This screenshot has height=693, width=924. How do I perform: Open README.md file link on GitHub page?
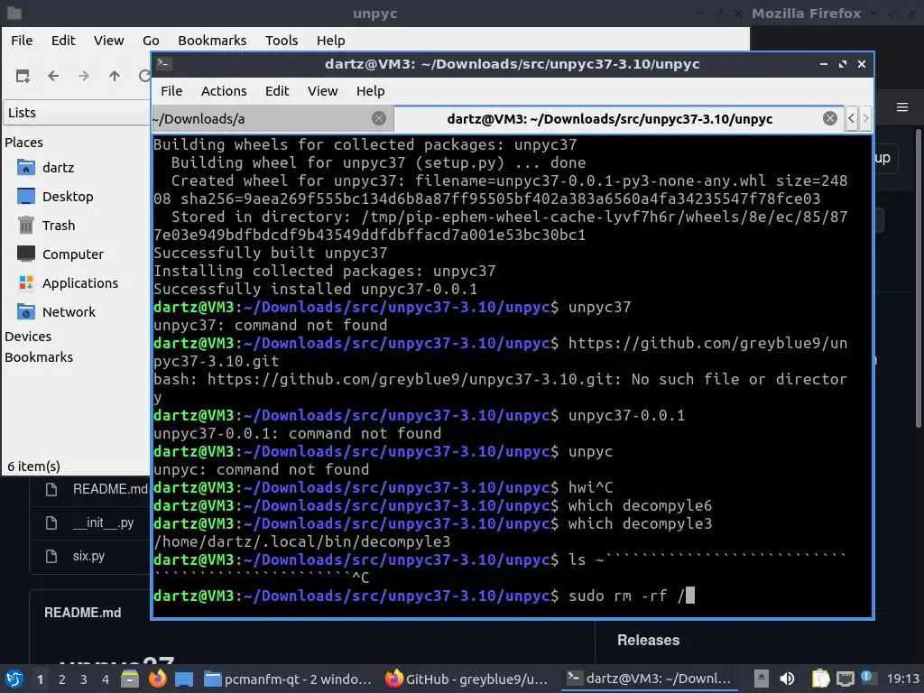110,489
